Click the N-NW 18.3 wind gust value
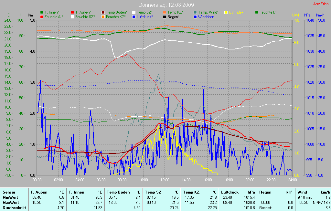Viewport: 331px width, 211px height. coord(322,203)
